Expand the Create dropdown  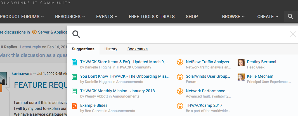point(268,16)
